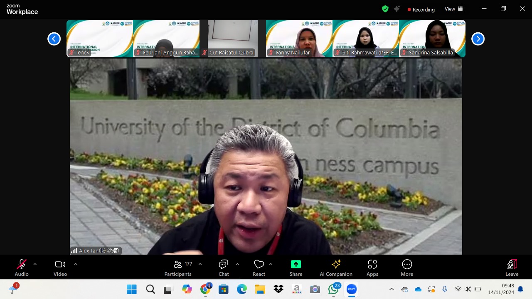The width and height of the screenshot is (532, 299).
Task: Open audio options arrow next to Audio
Action: pos(35,264)
